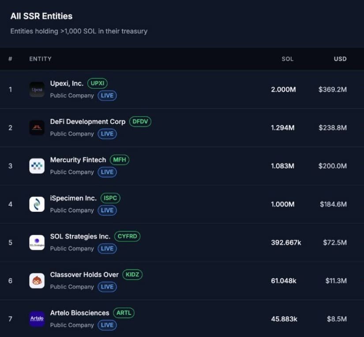364x337 pixels.
Task: Select the MFH ticker badge
Action: coord(120,160)
